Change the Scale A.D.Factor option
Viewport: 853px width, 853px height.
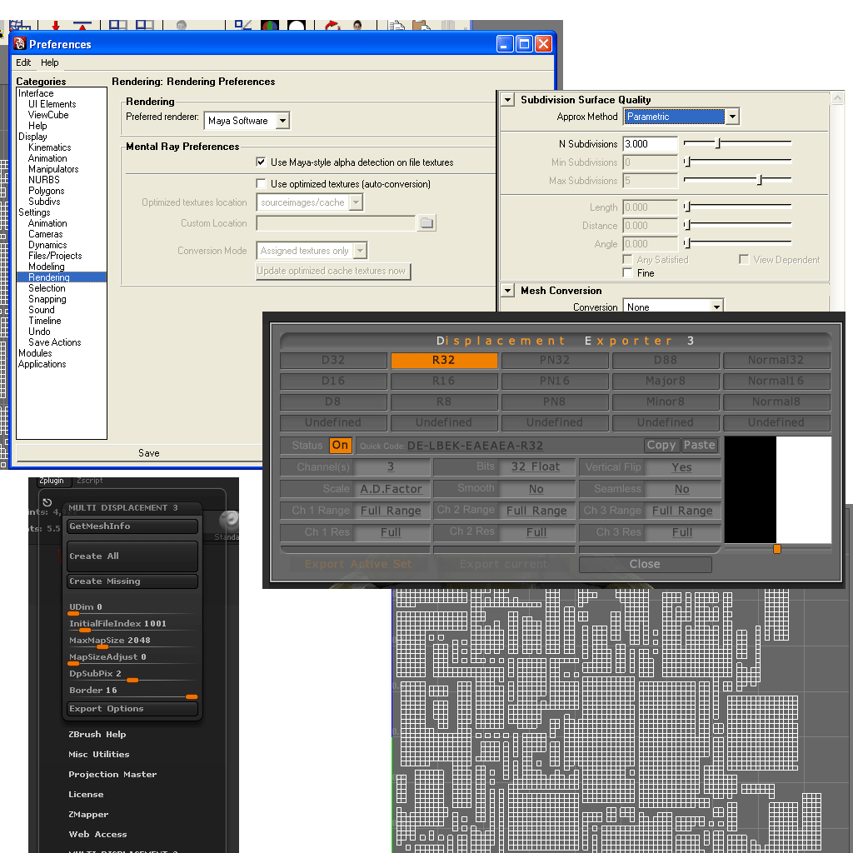391,488
